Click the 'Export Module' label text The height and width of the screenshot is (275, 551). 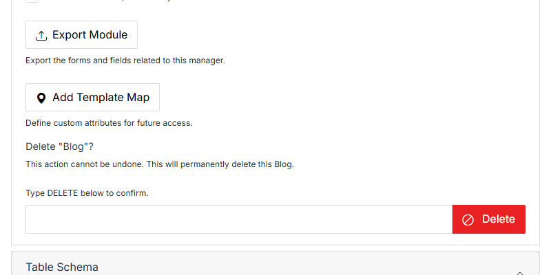coord(90,35)
